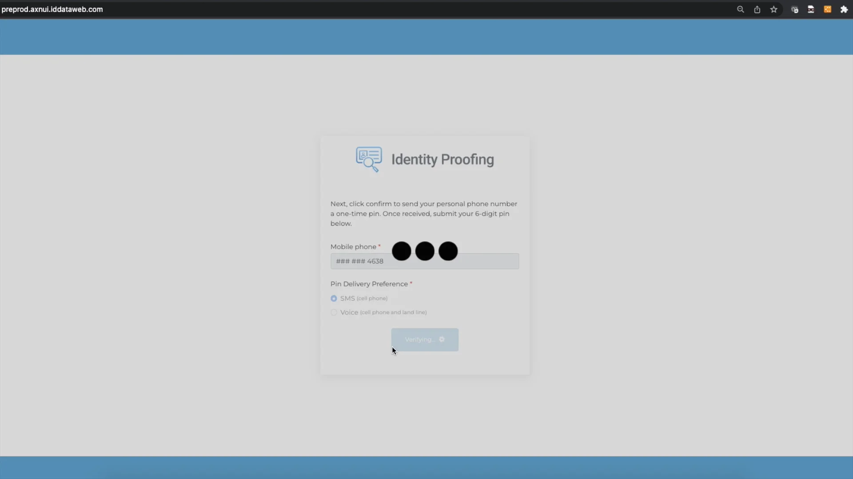Open on-page search with the magnifier icon

tap(741, 9)
